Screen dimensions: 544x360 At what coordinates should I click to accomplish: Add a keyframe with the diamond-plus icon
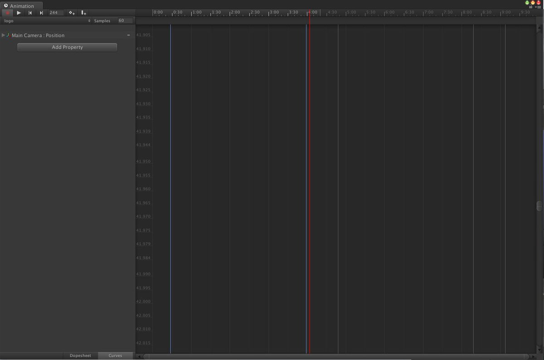(x=72, y=13)
